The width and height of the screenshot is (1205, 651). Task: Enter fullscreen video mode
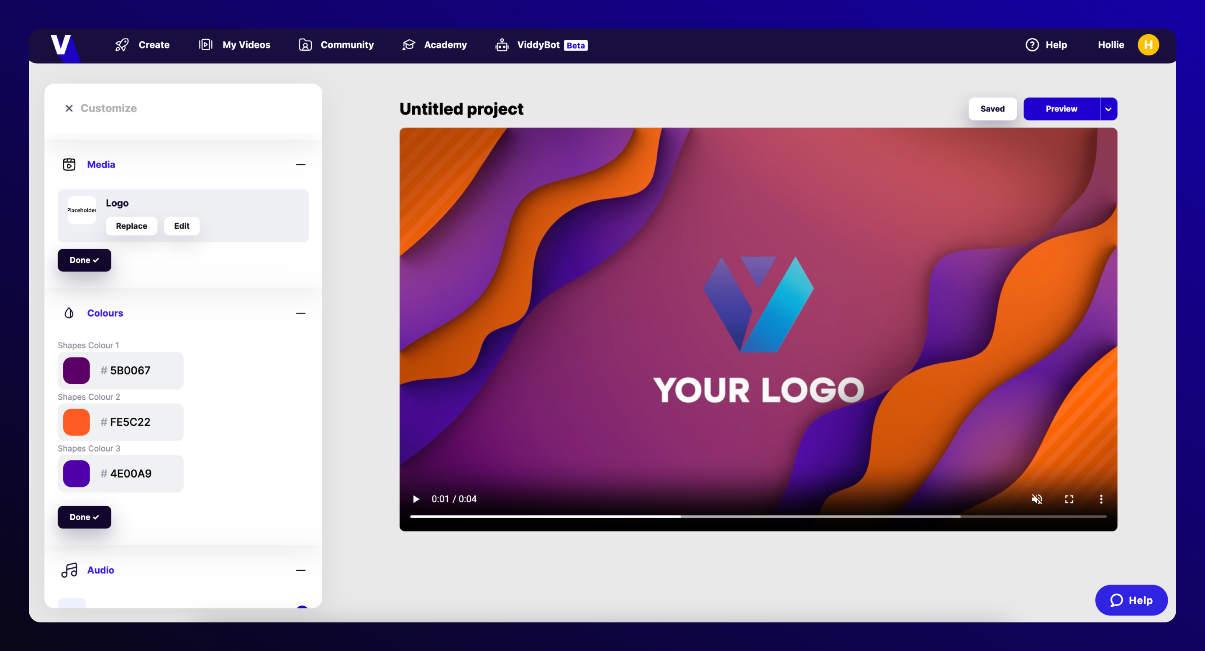1069,499
